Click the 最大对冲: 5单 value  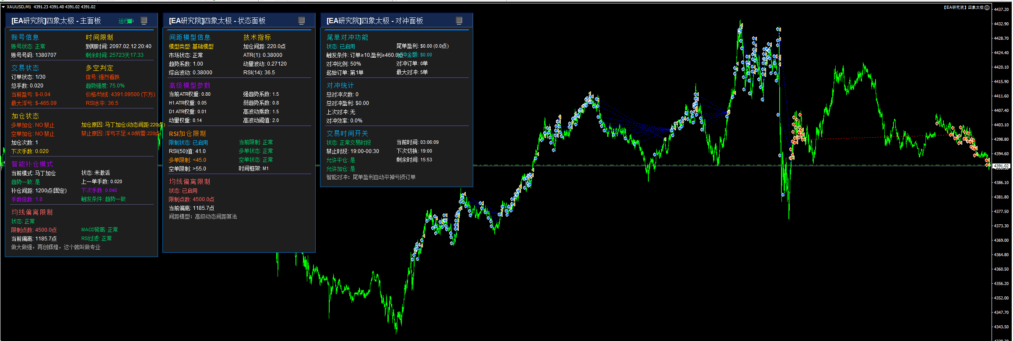click(x=412, y=72)
